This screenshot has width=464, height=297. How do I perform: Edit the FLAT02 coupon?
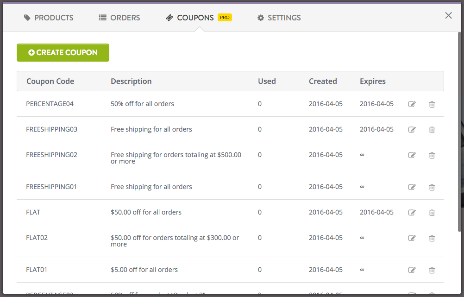click(412, 238)
